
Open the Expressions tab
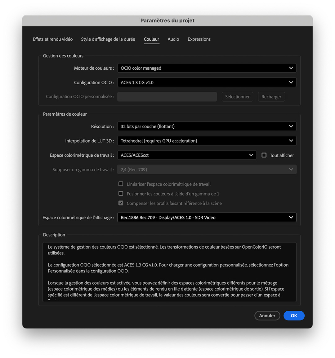[x=199, y=39]
